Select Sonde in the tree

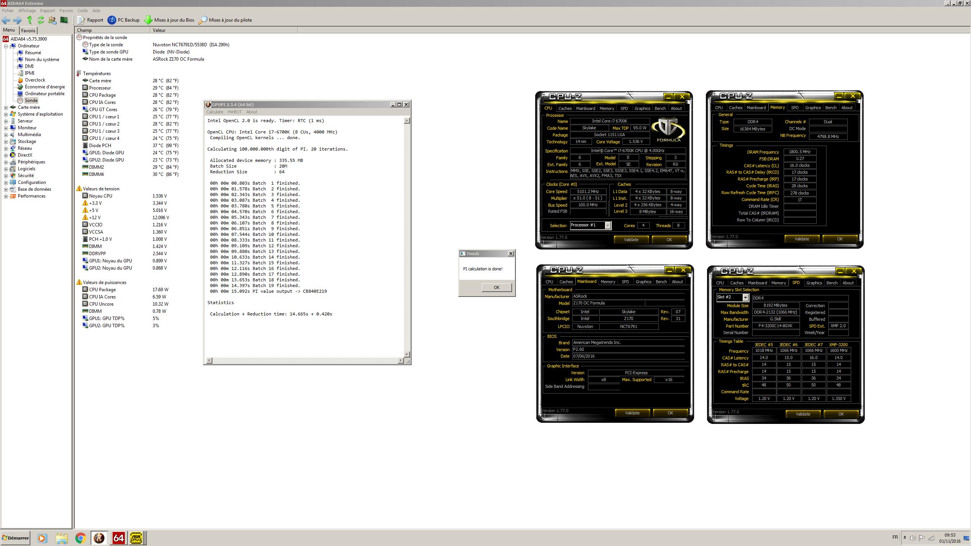31,100
